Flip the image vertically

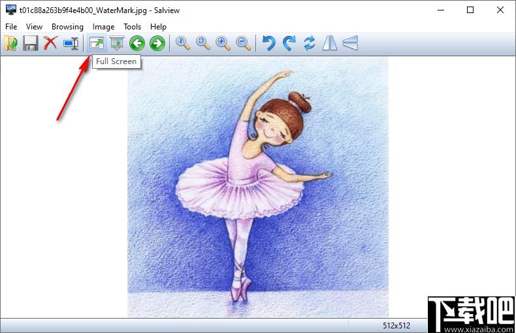[350, 43]
